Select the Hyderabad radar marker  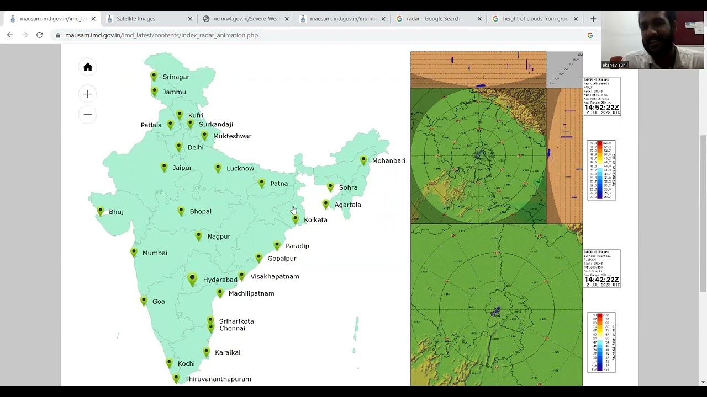pos(192,279)
